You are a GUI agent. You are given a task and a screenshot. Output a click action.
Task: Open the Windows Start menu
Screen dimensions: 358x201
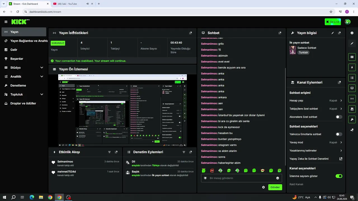point(4,197)
